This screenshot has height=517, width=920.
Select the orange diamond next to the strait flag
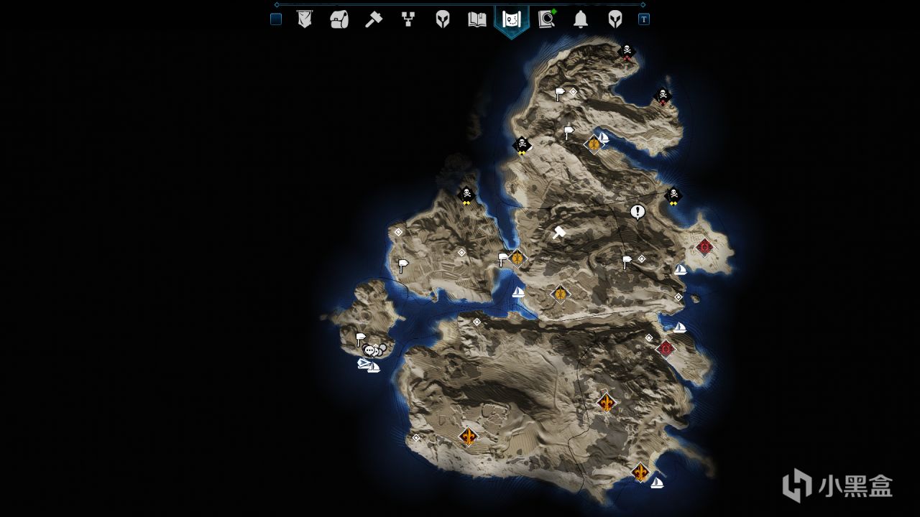click(517, 257)
